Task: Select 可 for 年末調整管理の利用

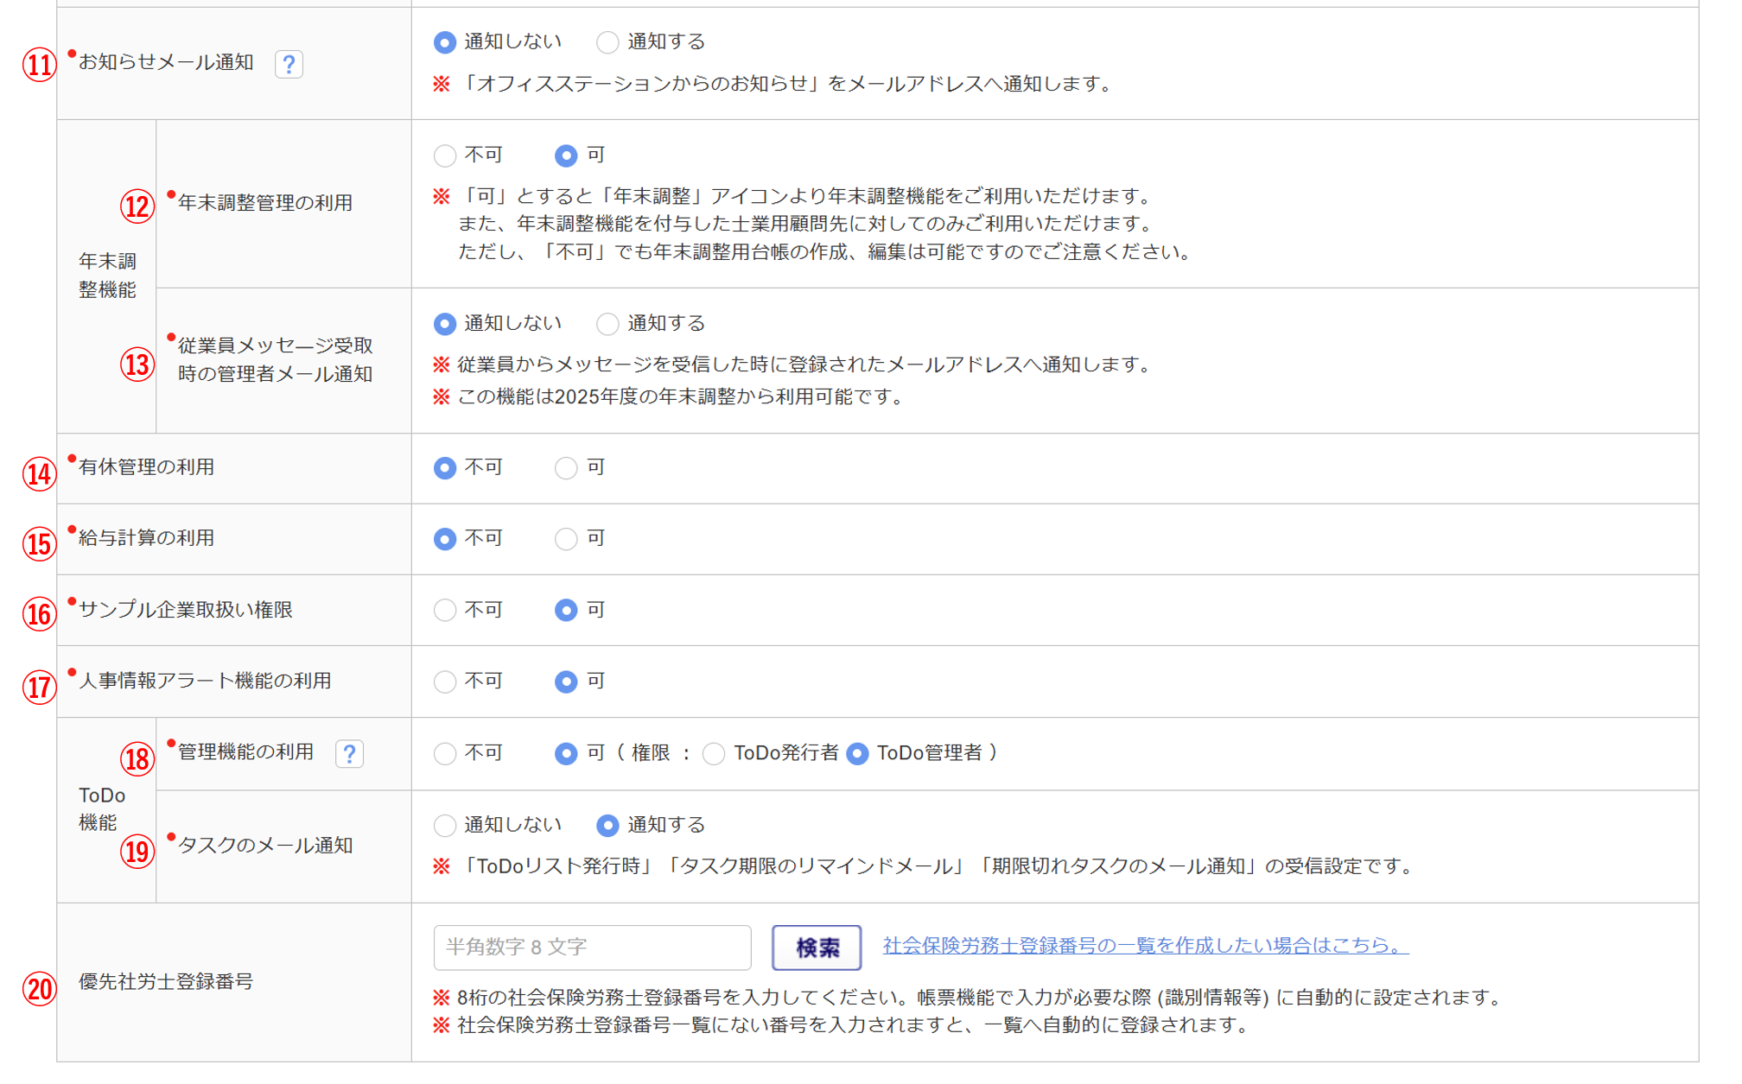Action: click(566, 155)
